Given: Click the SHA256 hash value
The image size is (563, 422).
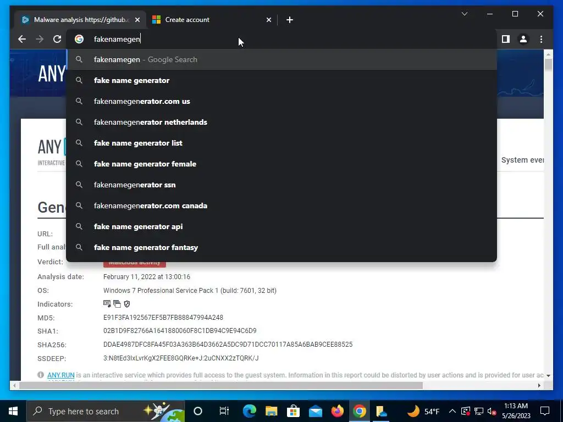Looking at the screenshot, I should point(228,345).
